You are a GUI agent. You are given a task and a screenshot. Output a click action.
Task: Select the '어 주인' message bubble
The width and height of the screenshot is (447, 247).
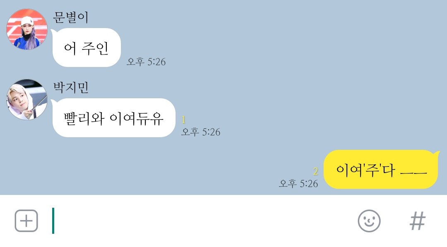click(x=87, y=47)
